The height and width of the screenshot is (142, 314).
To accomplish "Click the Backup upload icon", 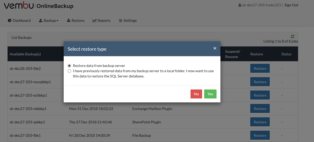I will click(x=40, y=20).
